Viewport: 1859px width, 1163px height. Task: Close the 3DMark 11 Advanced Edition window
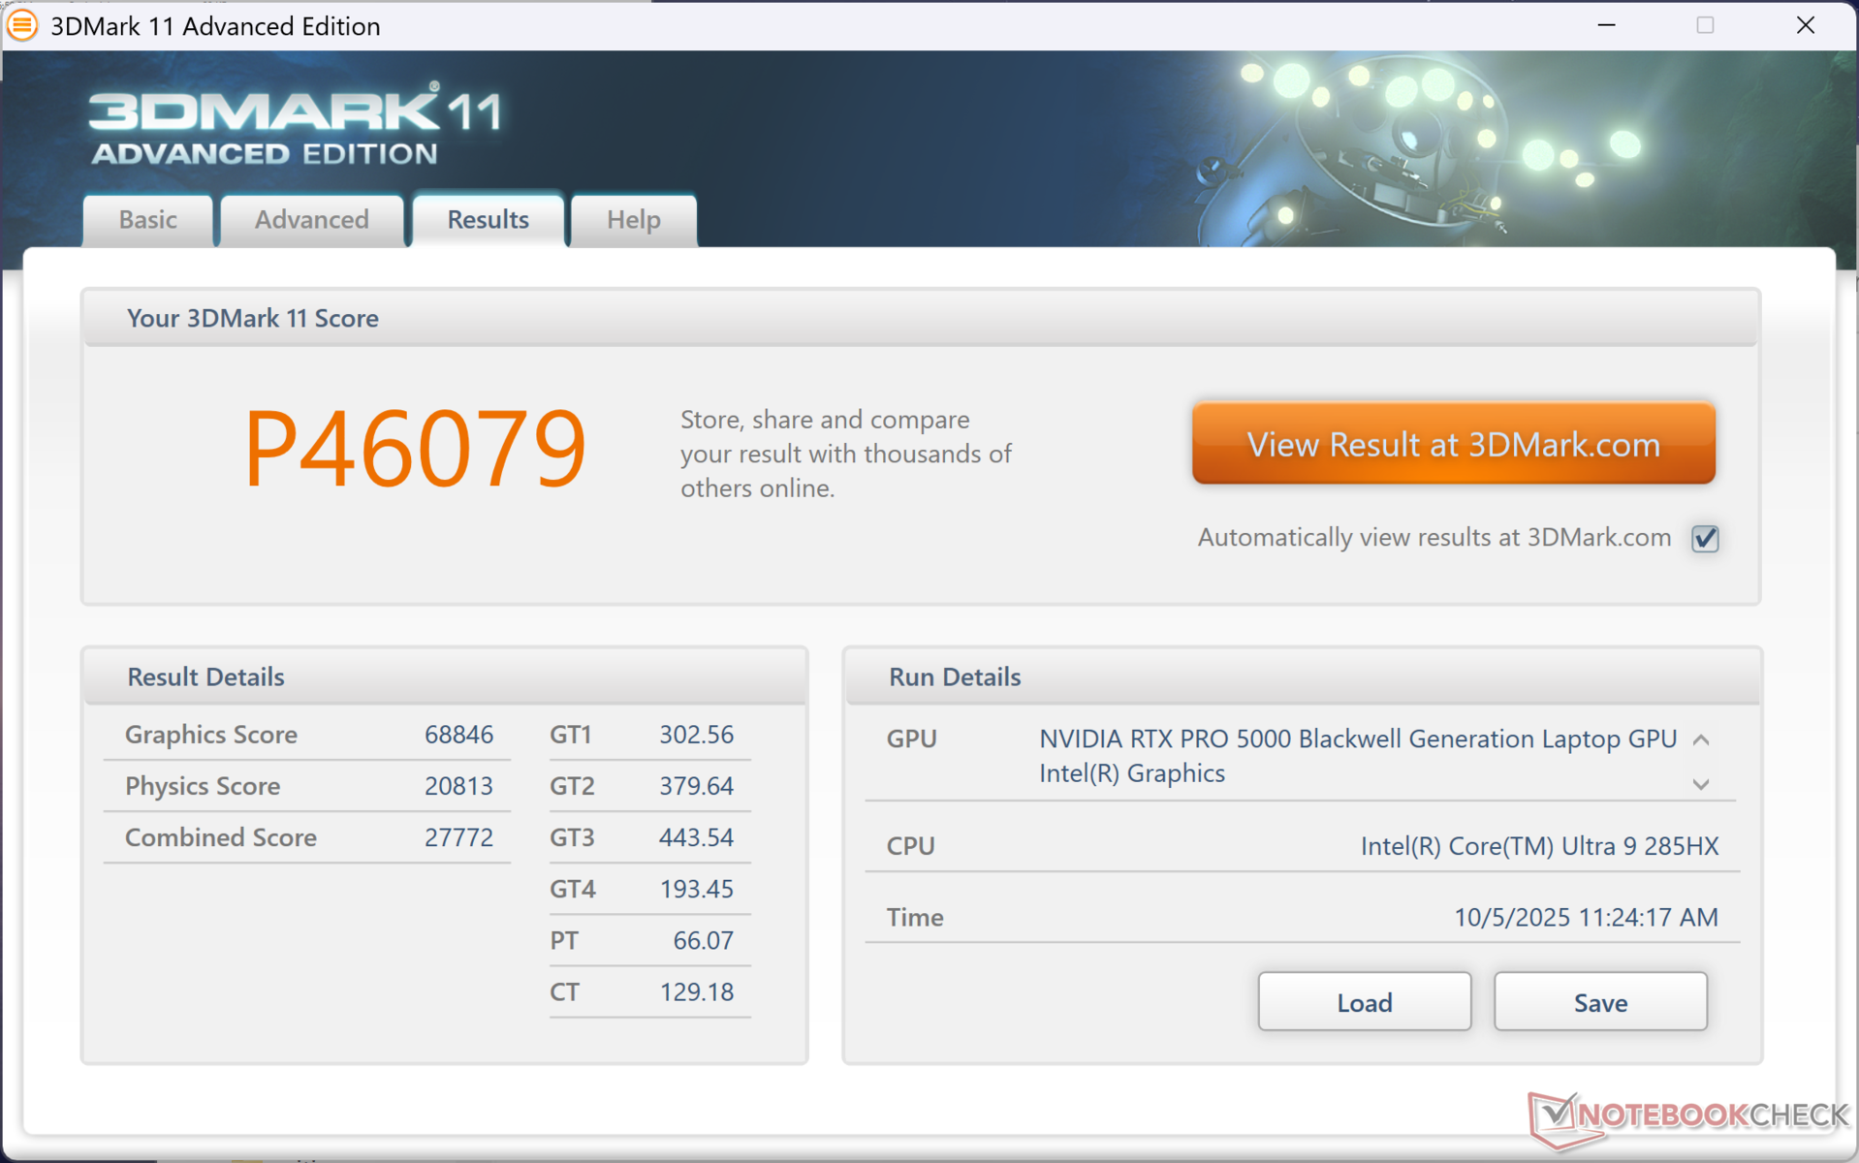click(x=1805, y=25)
